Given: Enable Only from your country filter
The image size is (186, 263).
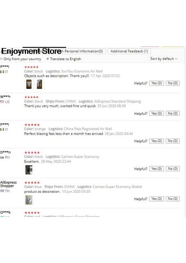Looking at the screenshot, I should pyautogui.click(x=1, y=59).
